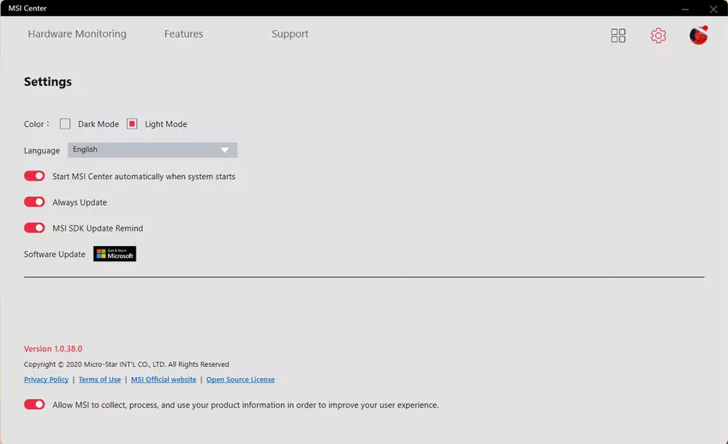
Task: Click the Get it from Microsoft badge
Action: pos(115,254)
